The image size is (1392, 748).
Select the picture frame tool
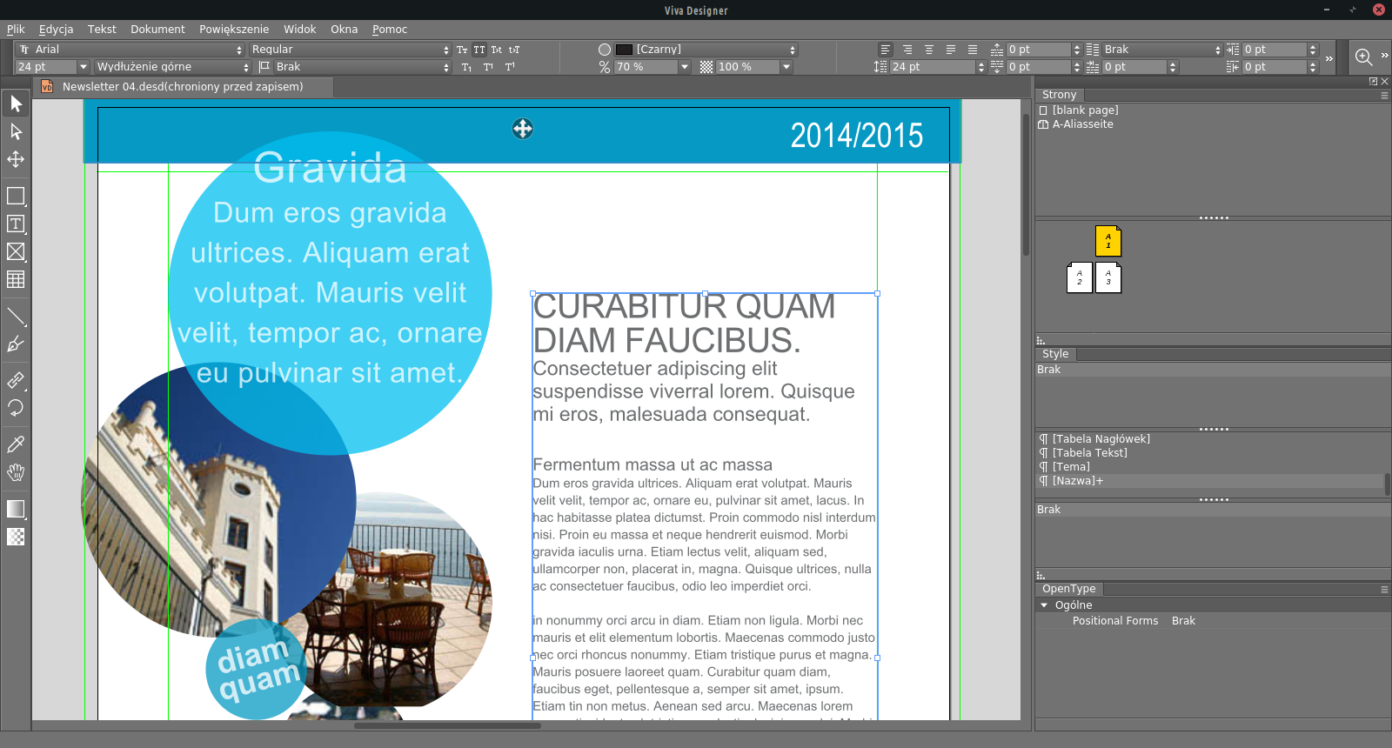click(16, 251)
